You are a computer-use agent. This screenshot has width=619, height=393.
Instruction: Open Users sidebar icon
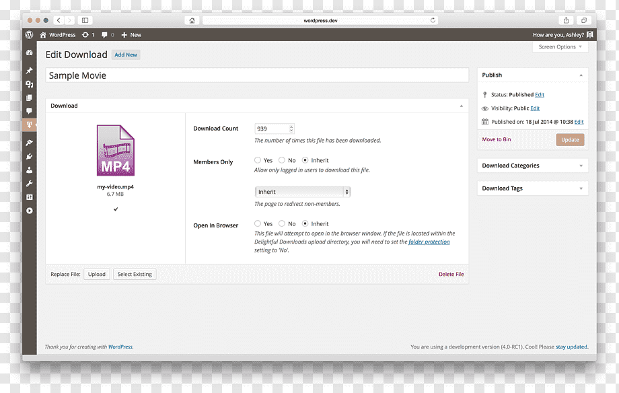click(x=29, y=170)
